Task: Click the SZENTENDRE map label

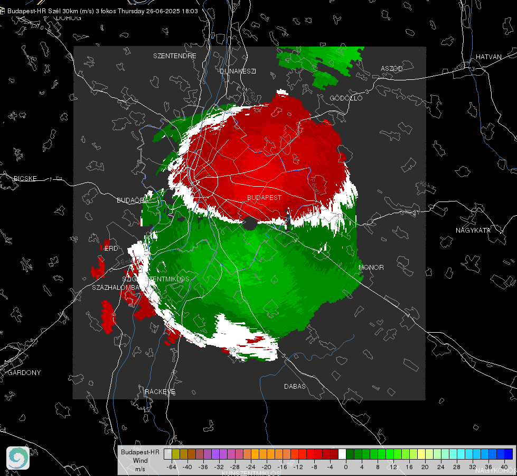Action: [x=175, y=56]
